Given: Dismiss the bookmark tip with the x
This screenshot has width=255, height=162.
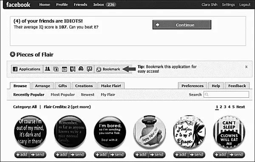Looking at the screenshot, I should [x=246, y=67].
